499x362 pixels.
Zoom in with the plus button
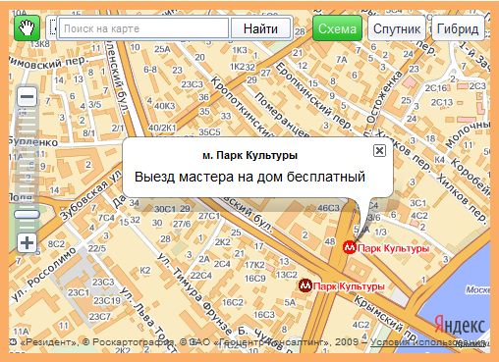tap(27, 243)
